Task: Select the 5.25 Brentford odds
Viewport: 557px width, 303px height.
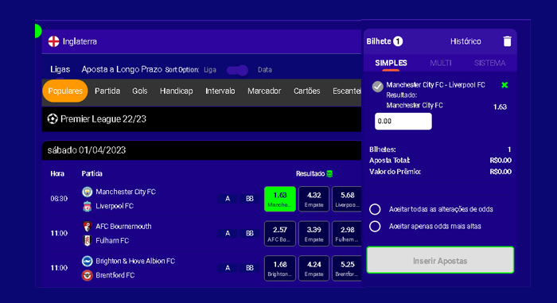Action: [x=347, y=268]
